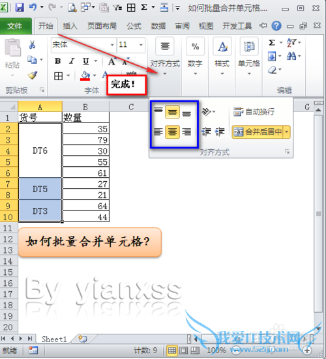Viewport: 326px width, 359px height.
Task: Select column A header
Action: coord(40,107)
